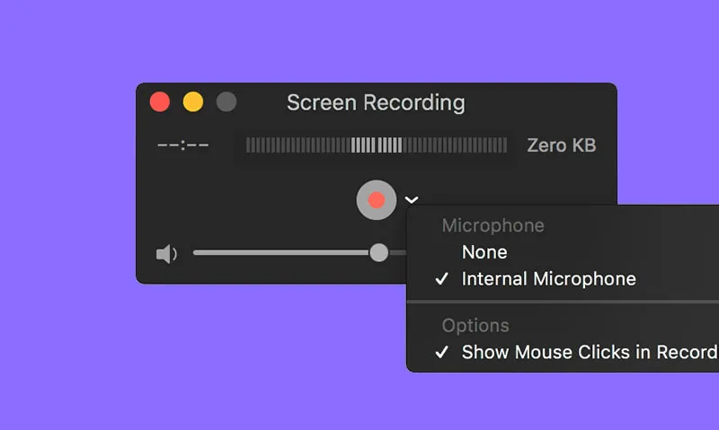The height and width of the screenshot is (430, 719).
Task: Click the Zero KB file size label
Action: click(561, 145)
